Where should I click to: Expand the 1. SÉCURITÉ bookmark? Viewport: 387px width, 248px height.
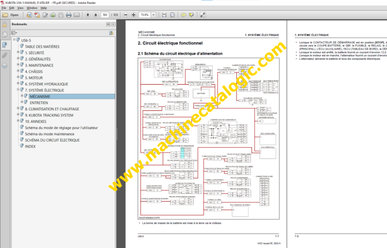point(18,52)
